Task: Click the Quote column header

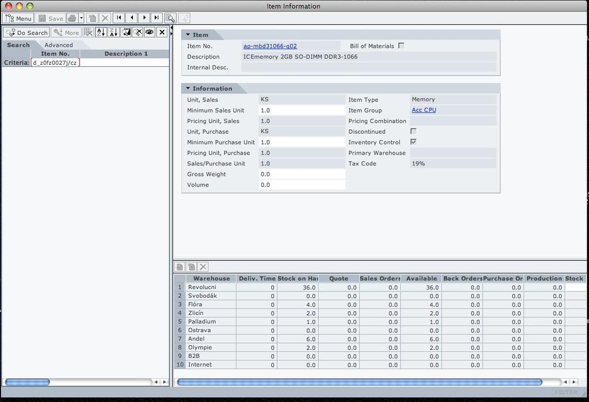Action: 339,279
